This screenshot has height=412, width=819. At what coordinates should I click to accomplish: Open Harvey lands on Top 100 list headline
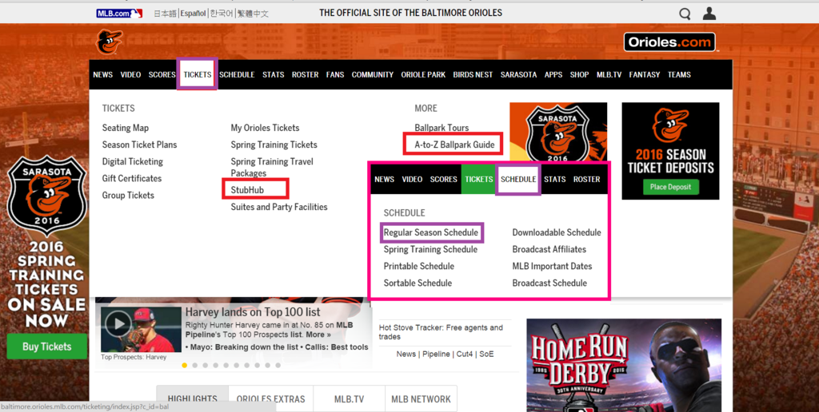[x=253, y=312]
